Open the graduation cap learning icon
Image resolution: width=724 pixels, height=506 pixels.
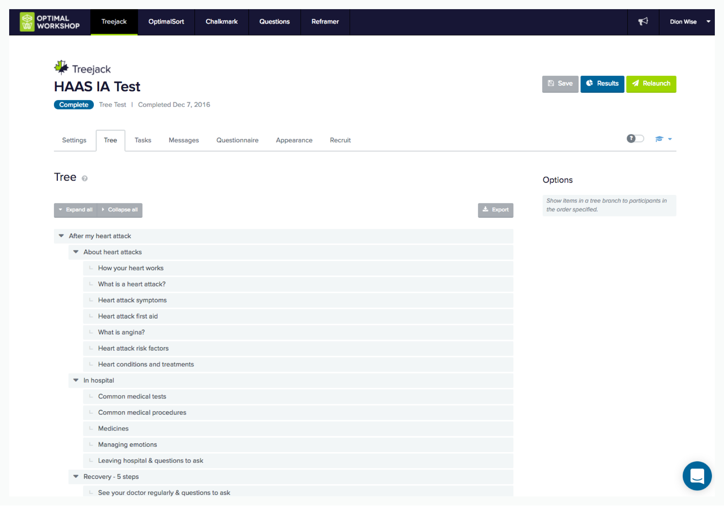659,139
